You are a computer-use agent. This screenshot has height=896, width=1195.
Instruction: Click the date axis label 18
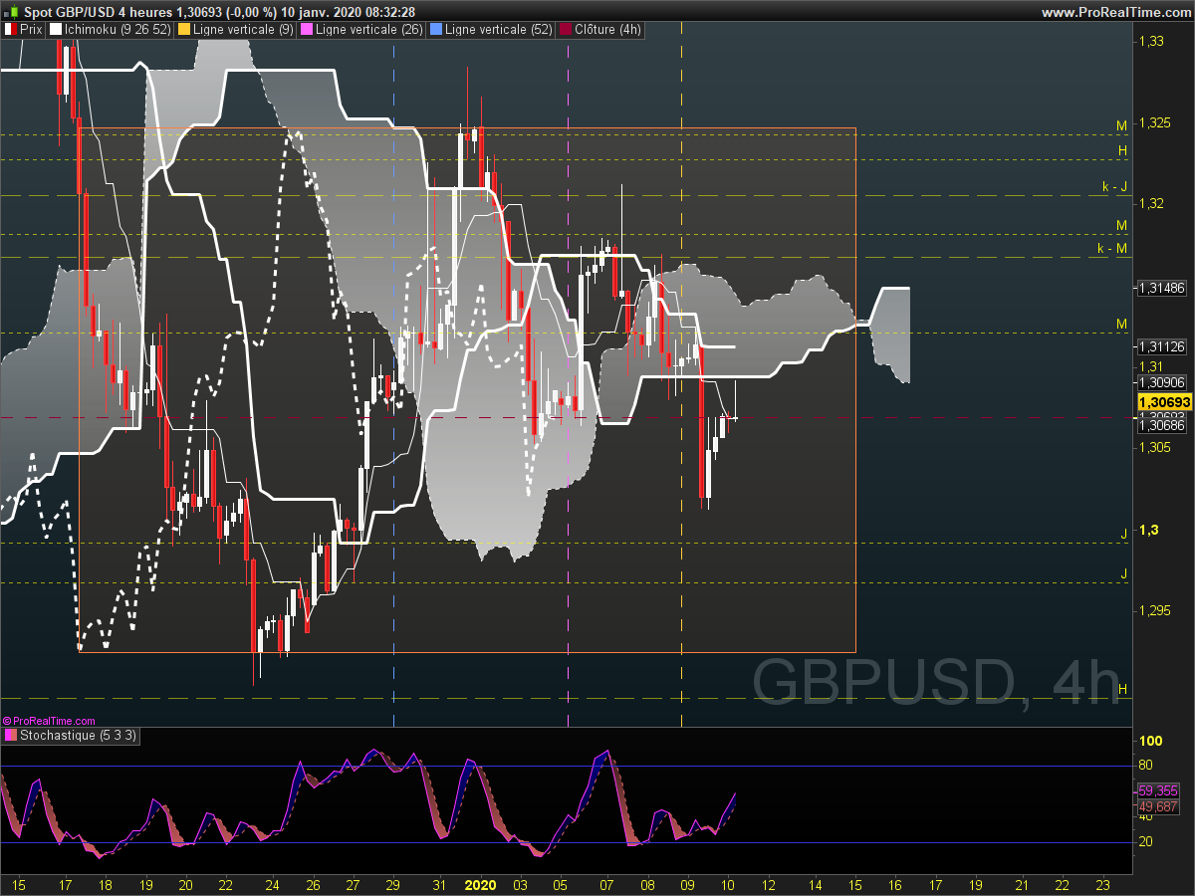tap(107, 884)
